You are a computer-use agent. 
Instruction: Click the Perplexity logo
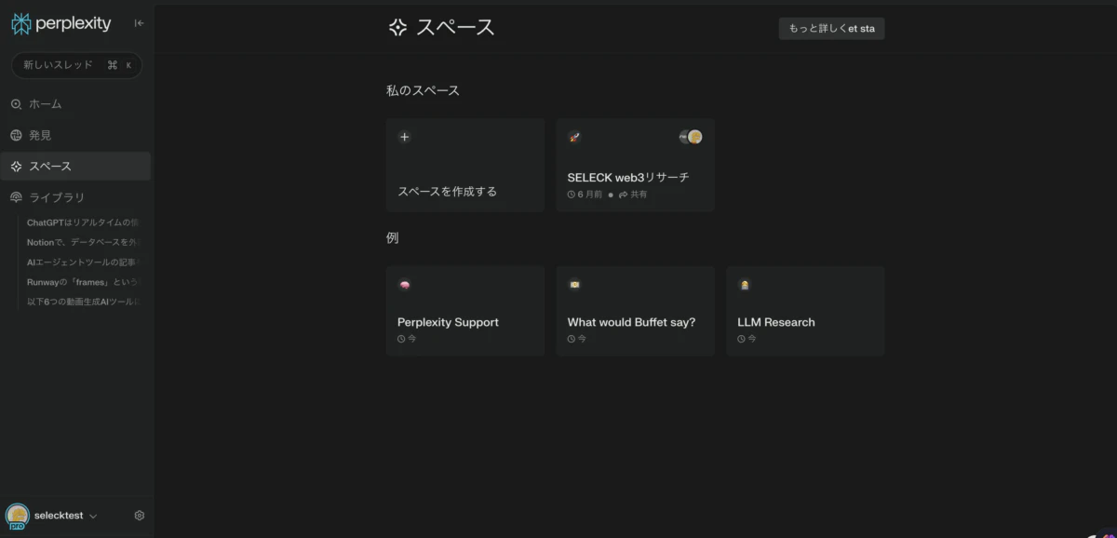tap(61, 23)
